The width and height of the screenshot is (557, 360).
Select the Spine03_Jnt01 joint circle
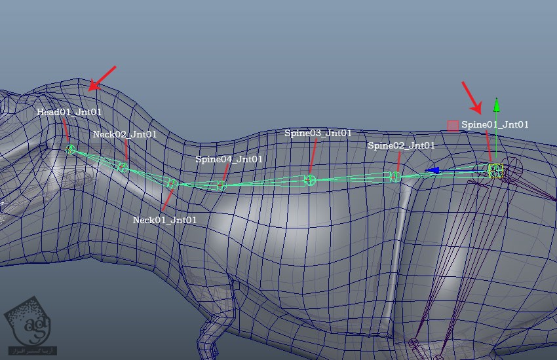[x=310, y=180]
